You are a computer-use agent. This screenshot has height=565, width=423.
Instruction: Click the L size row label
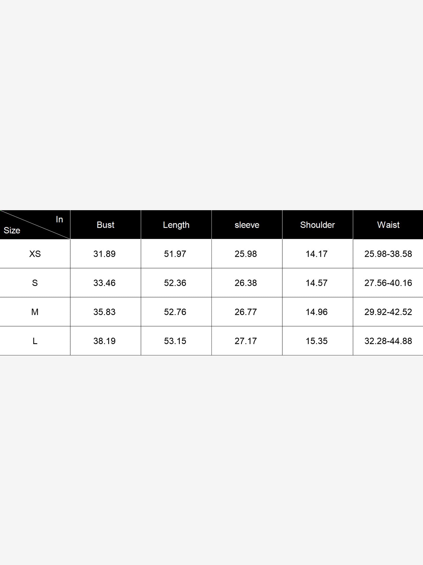[35, 341]
